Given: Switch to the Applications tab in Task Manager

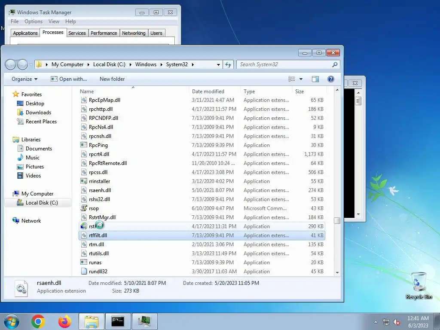Looking at the screenshot, I should coord(25,33).
